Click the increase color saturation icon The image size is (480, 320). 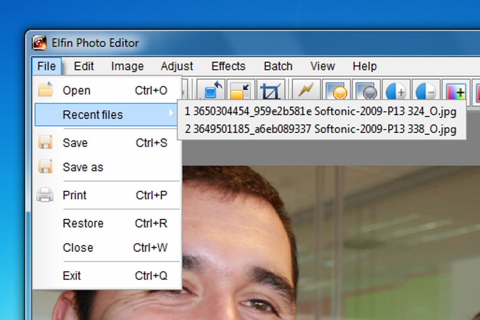(x=456, y=89)
